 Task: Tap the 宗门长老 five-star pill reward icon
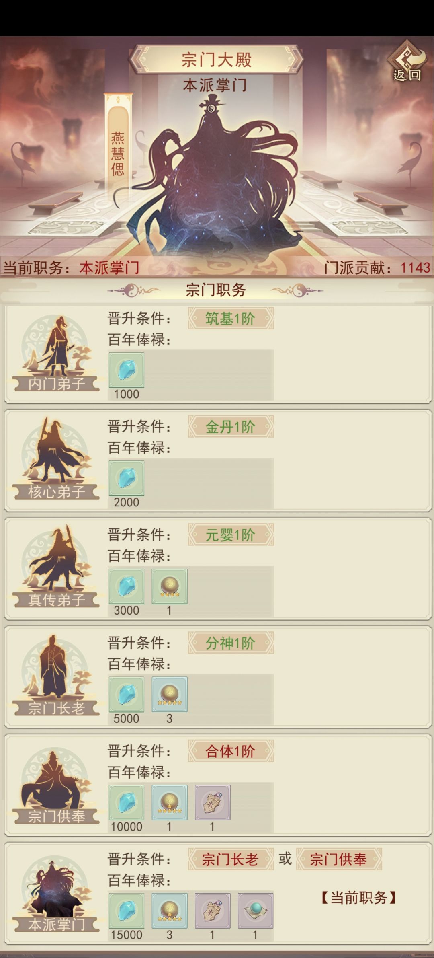(169, 695)
